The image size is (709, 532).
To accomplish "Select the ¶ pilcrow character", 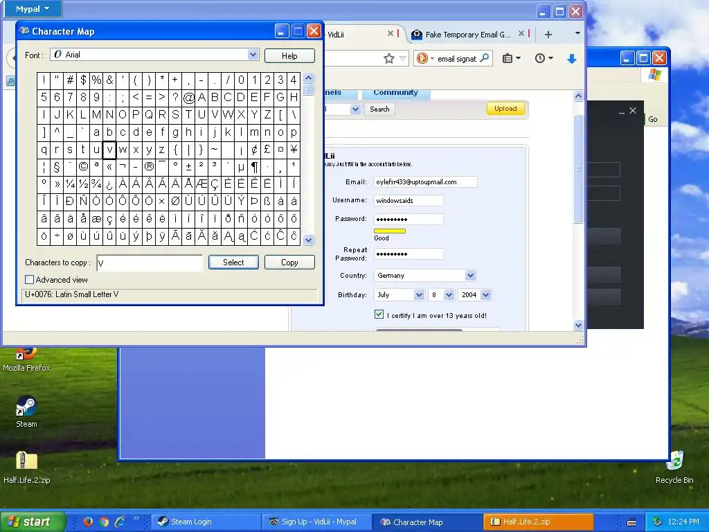I will tap(254, 166).
